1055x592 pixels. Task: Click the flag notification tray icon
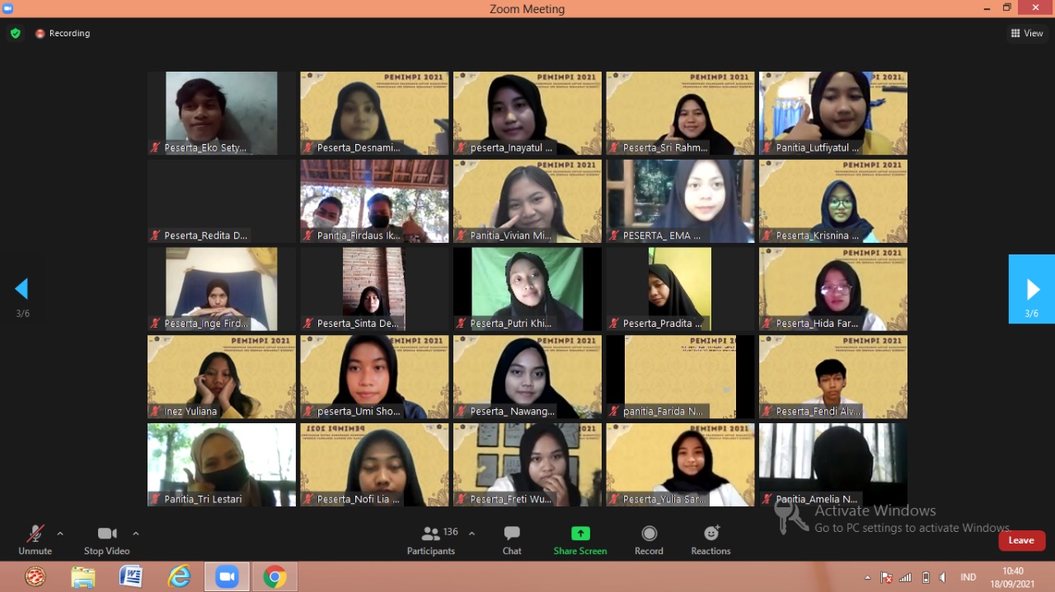pyautogui.click(x=887, y=578)
